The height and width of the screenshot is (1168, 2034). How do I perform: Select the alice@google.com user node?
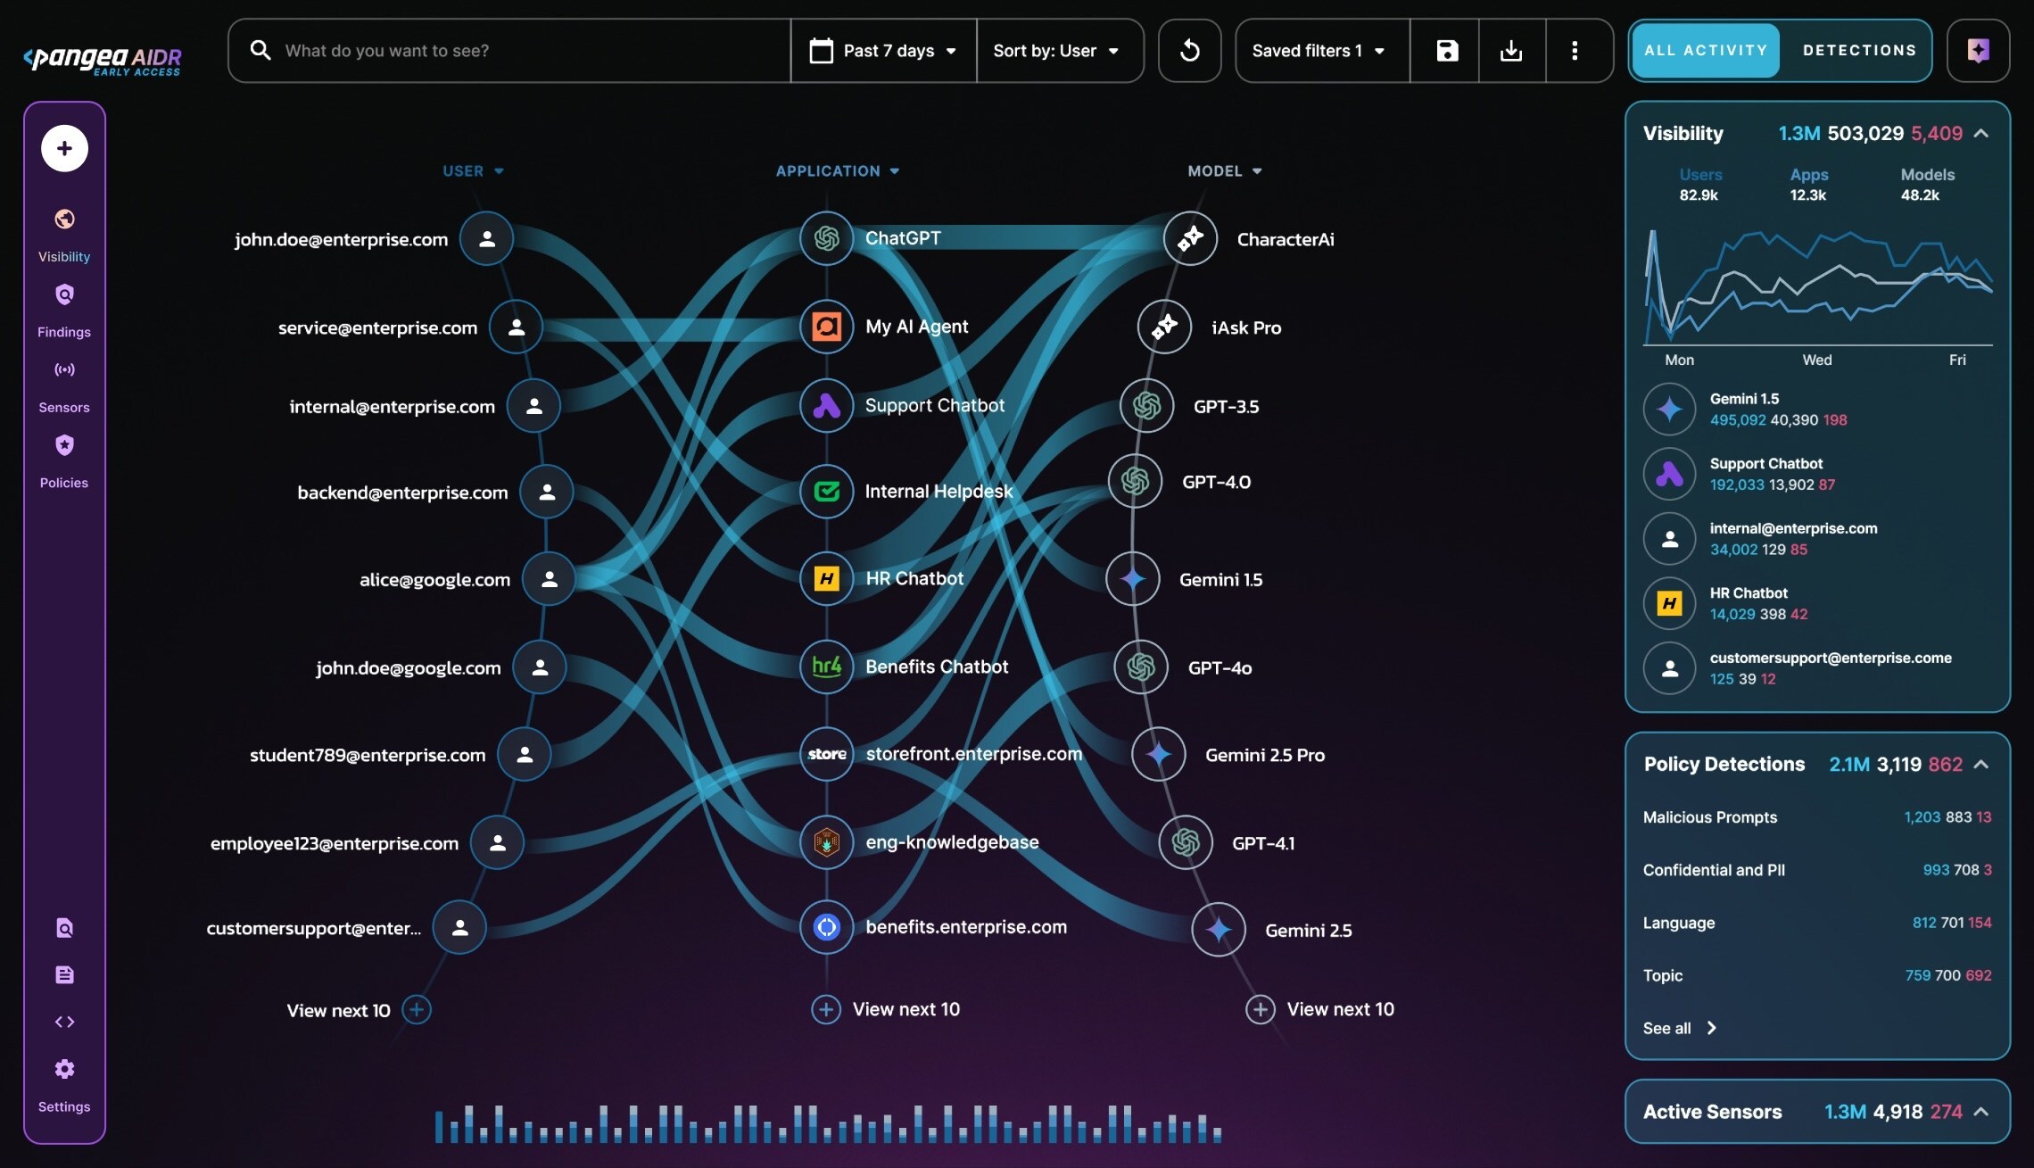pyautogui.click(x=549, y=578)
